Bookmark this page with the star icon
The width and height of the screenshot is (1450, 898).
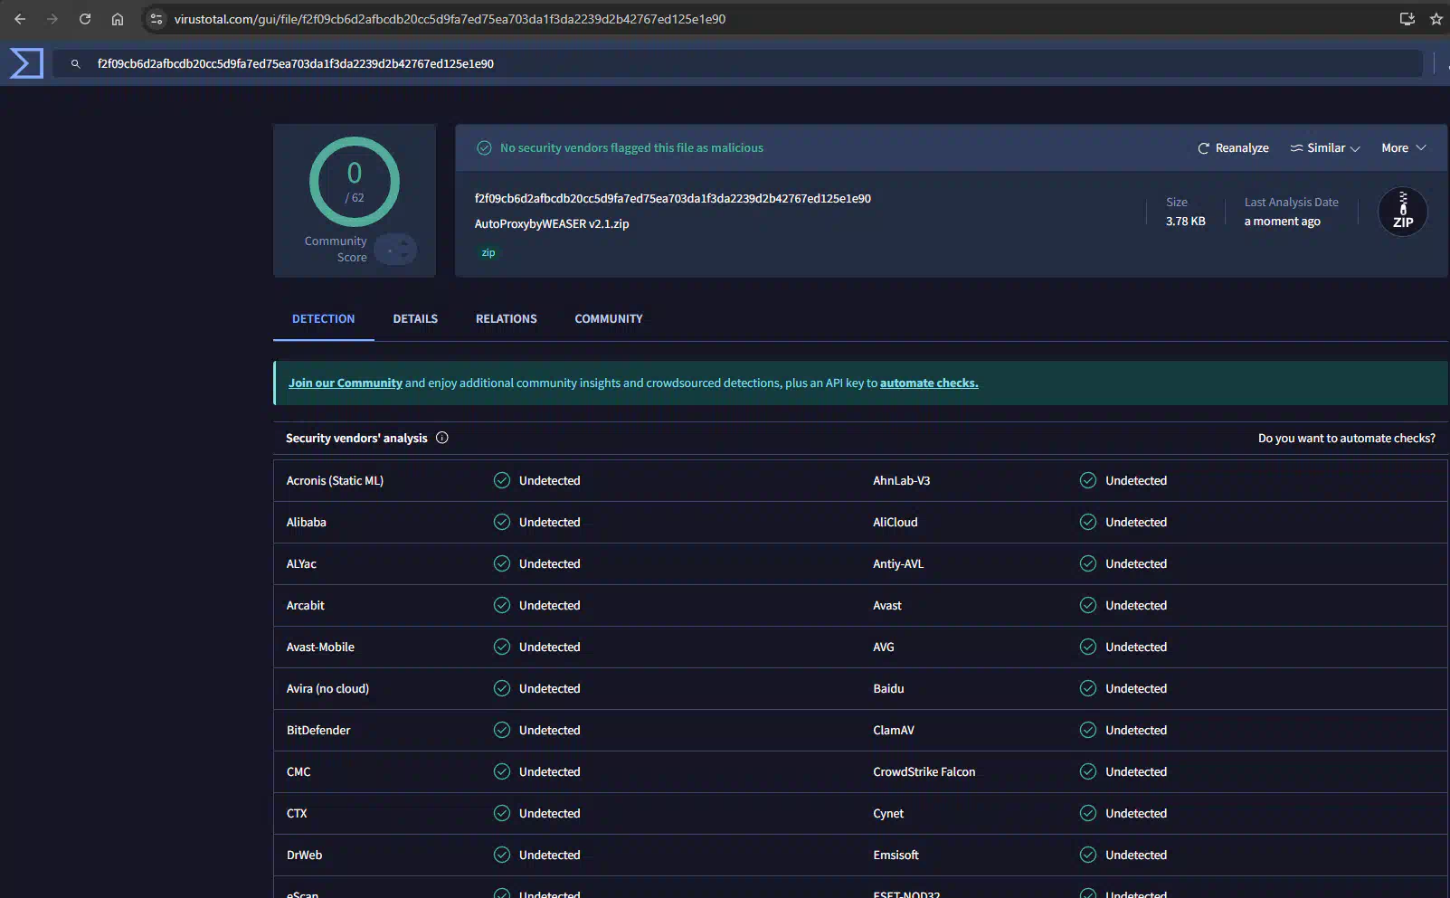(x=1436, y=19)
